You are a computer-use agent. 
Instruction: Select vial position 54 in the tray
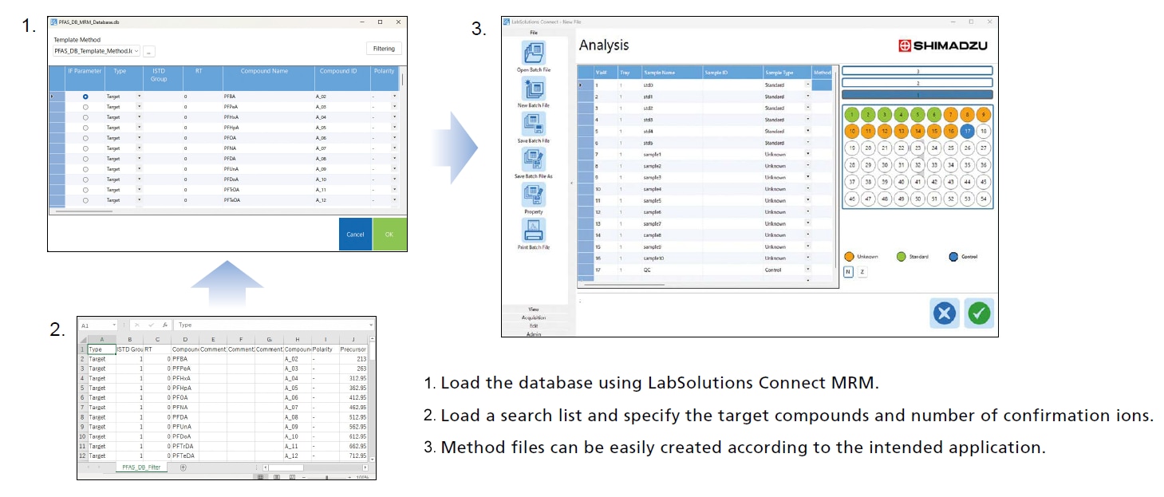pos(984,199)
